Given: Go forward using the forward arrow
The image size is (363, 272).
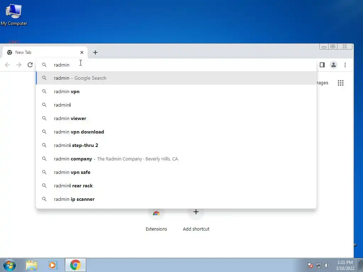Looking at the screenshot, I should (x=19, y=65).
